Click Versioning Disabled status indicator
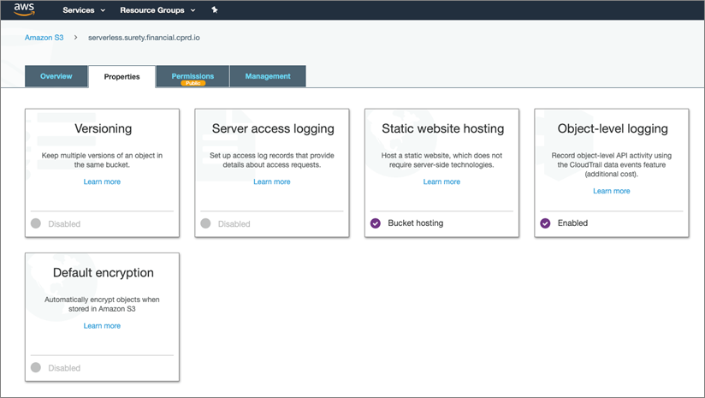 click(36, 223)
